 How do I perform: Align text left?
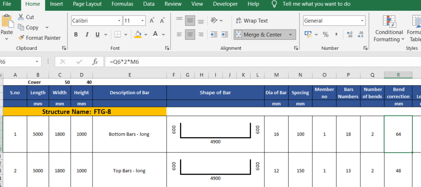click(179, 35)
